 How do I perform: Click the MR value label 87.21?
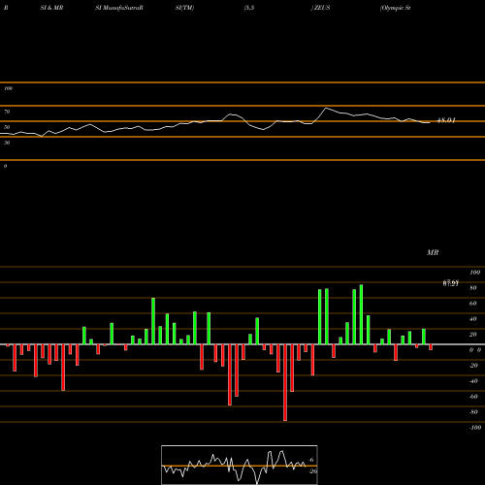(451, 283)
